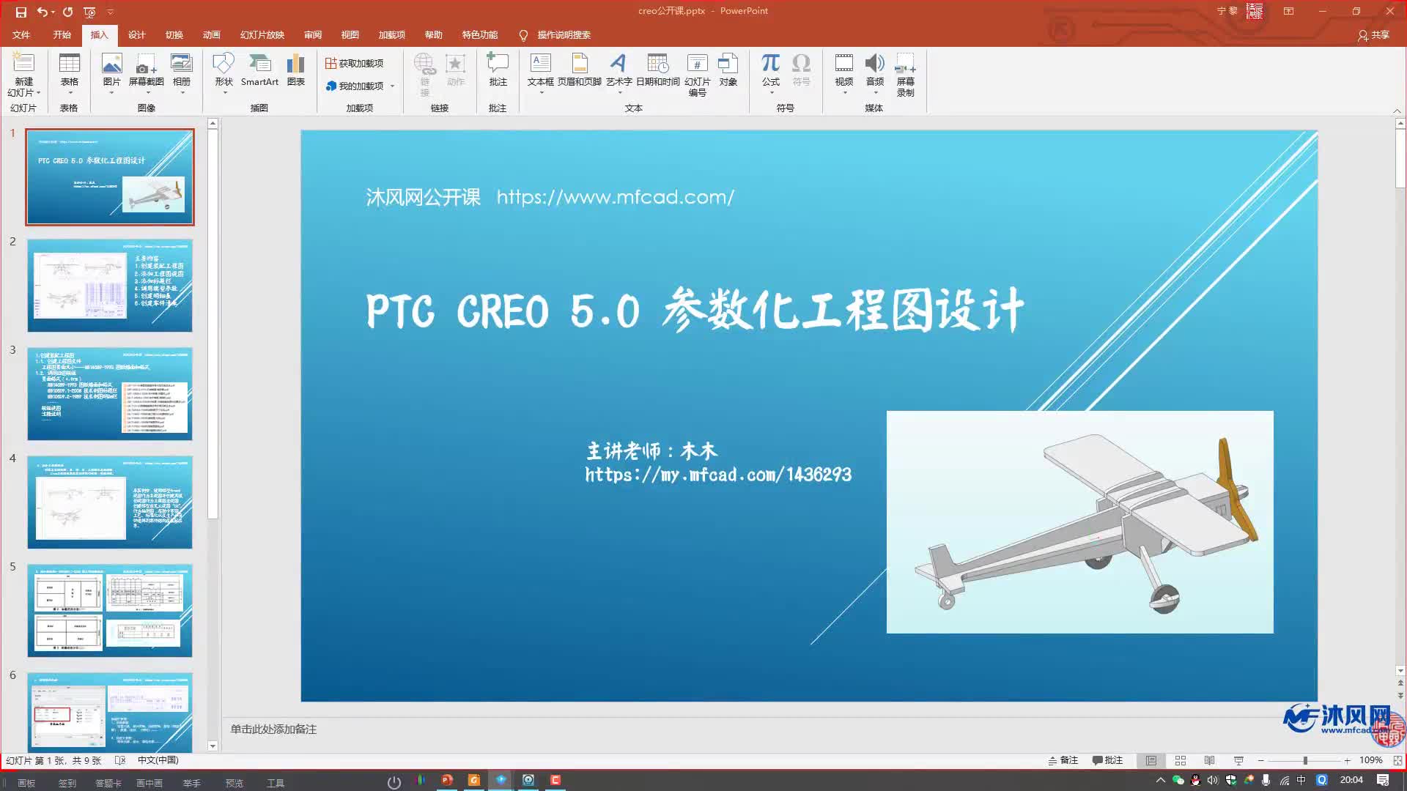
Task: Select slide 2 thumbnail
Action: tap(110, 286)
